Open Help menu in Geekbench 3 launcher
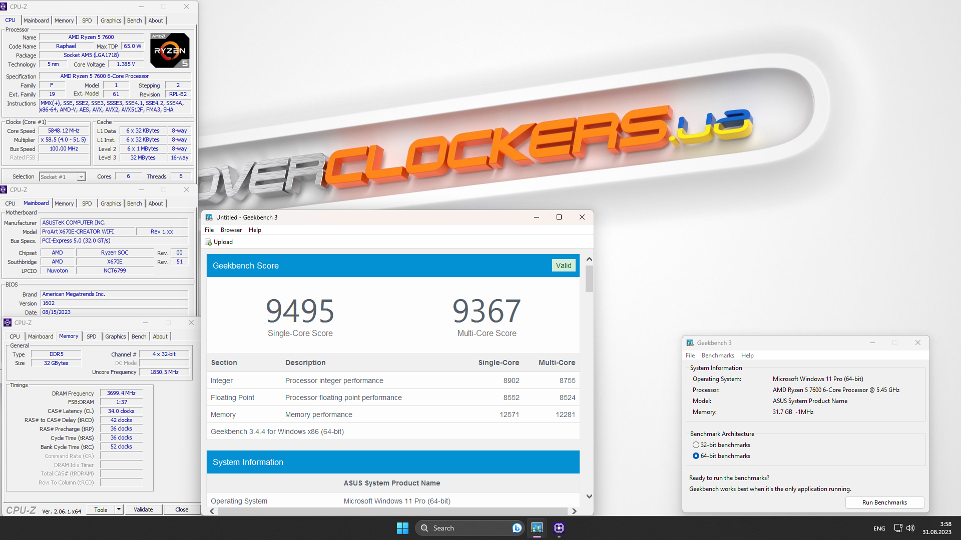The height and width of the screenshot is (540, 961). click(x=747, y=355)
